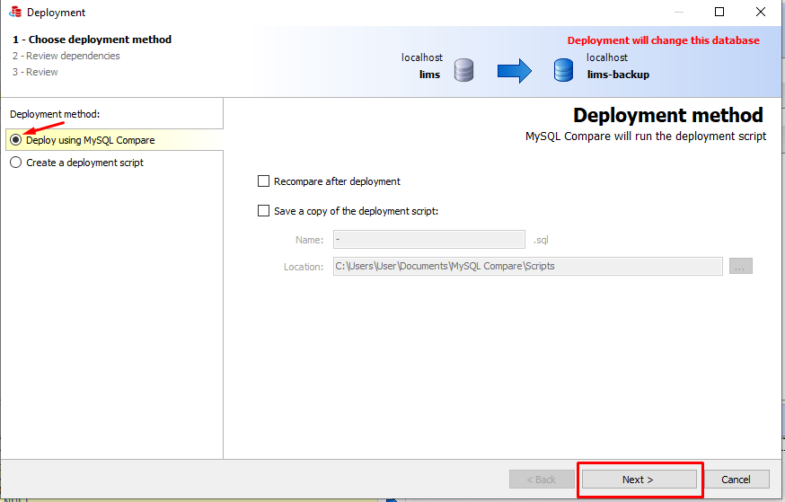Open the browse ellipsis button beside Location
This screenshot has height=502, width=785.
pyautogui.click(x=740, y=266)
